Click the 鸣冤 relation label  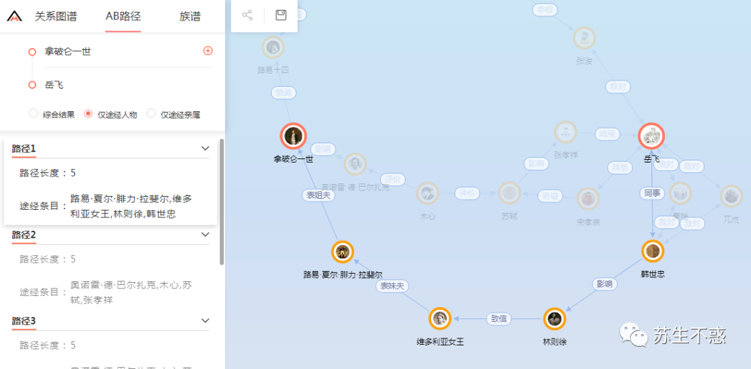[607, 135]
